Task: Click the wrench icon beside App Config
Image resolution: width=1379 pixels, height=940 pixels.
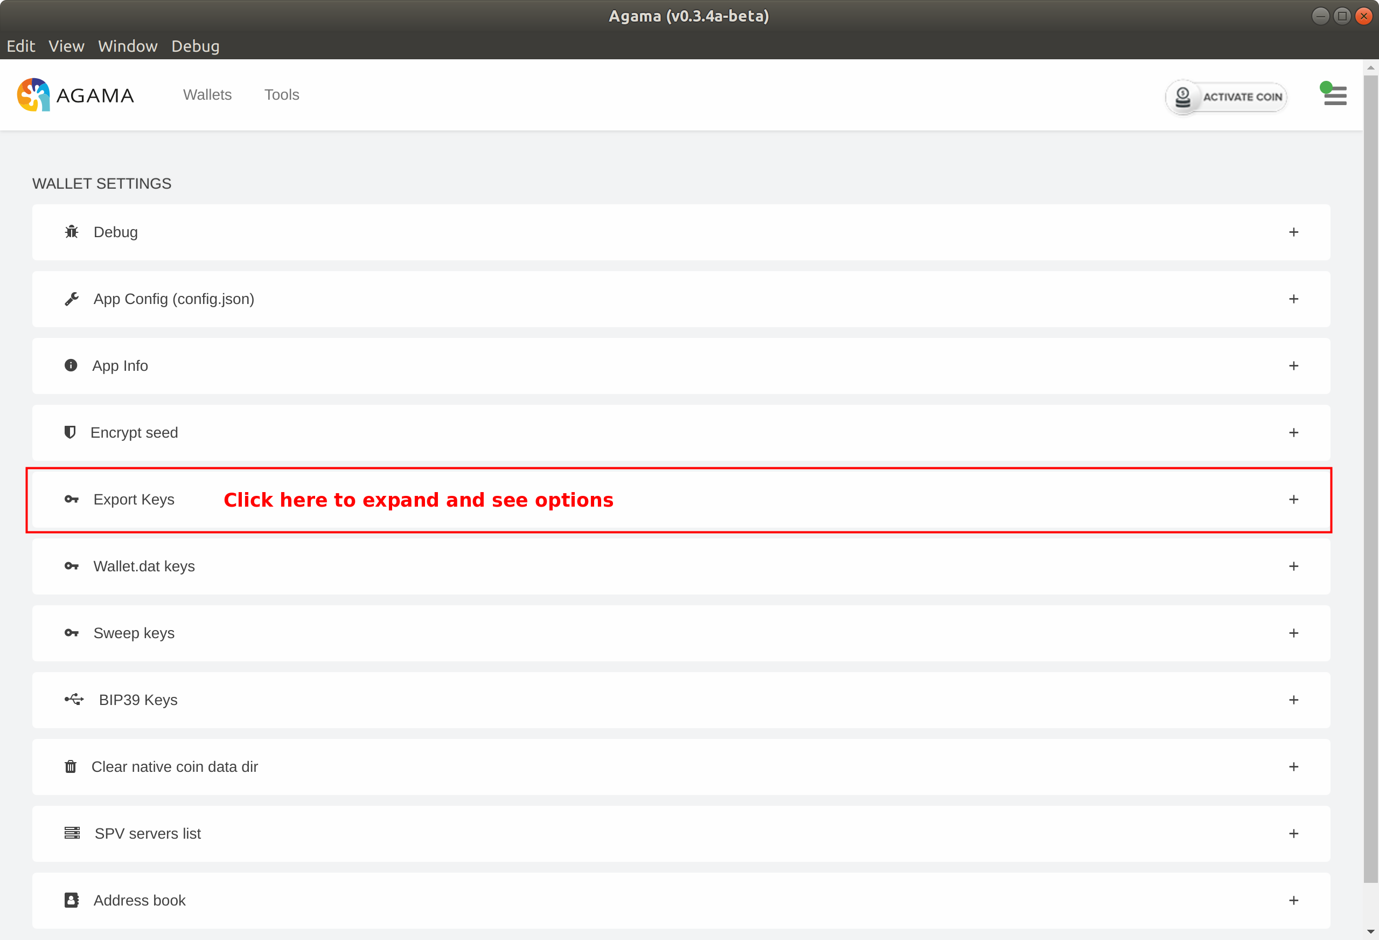Action: 71,299
